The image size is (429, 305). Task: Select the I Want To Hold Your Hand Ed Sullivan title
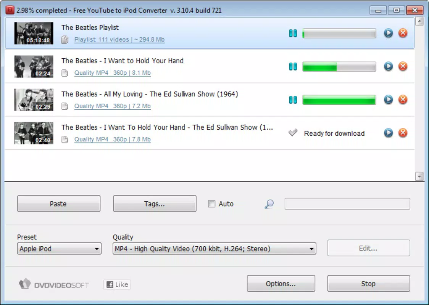click(x=167, y=128)
